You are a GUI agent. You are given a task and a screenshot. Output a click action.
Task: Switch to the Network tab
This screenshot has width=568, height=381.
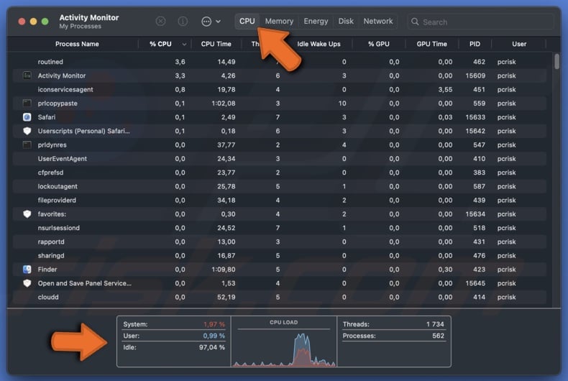click(378, 21)
